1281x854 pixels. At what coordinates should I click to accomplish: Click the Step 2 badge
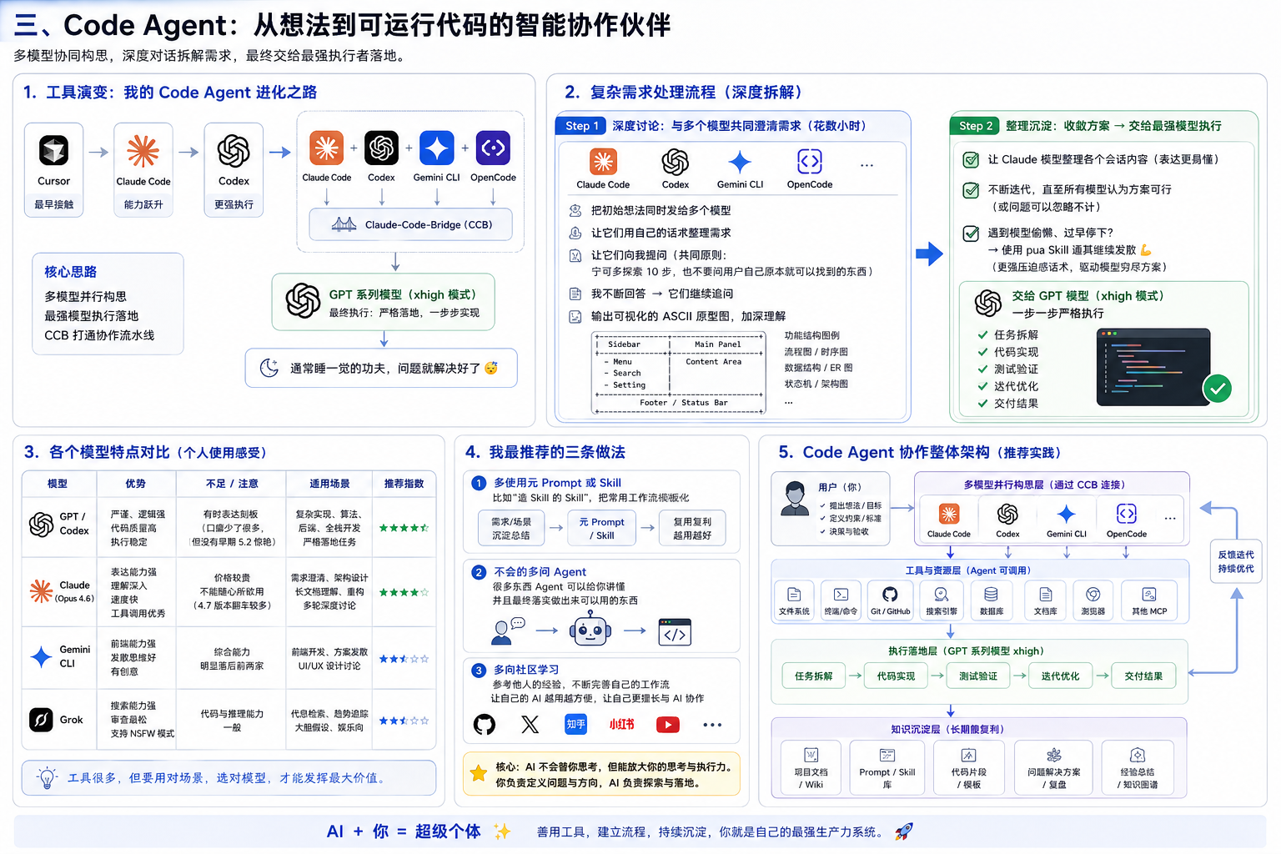975,125
